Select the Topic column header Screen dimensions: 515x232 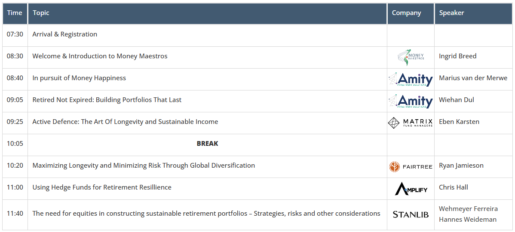point(207,13)
